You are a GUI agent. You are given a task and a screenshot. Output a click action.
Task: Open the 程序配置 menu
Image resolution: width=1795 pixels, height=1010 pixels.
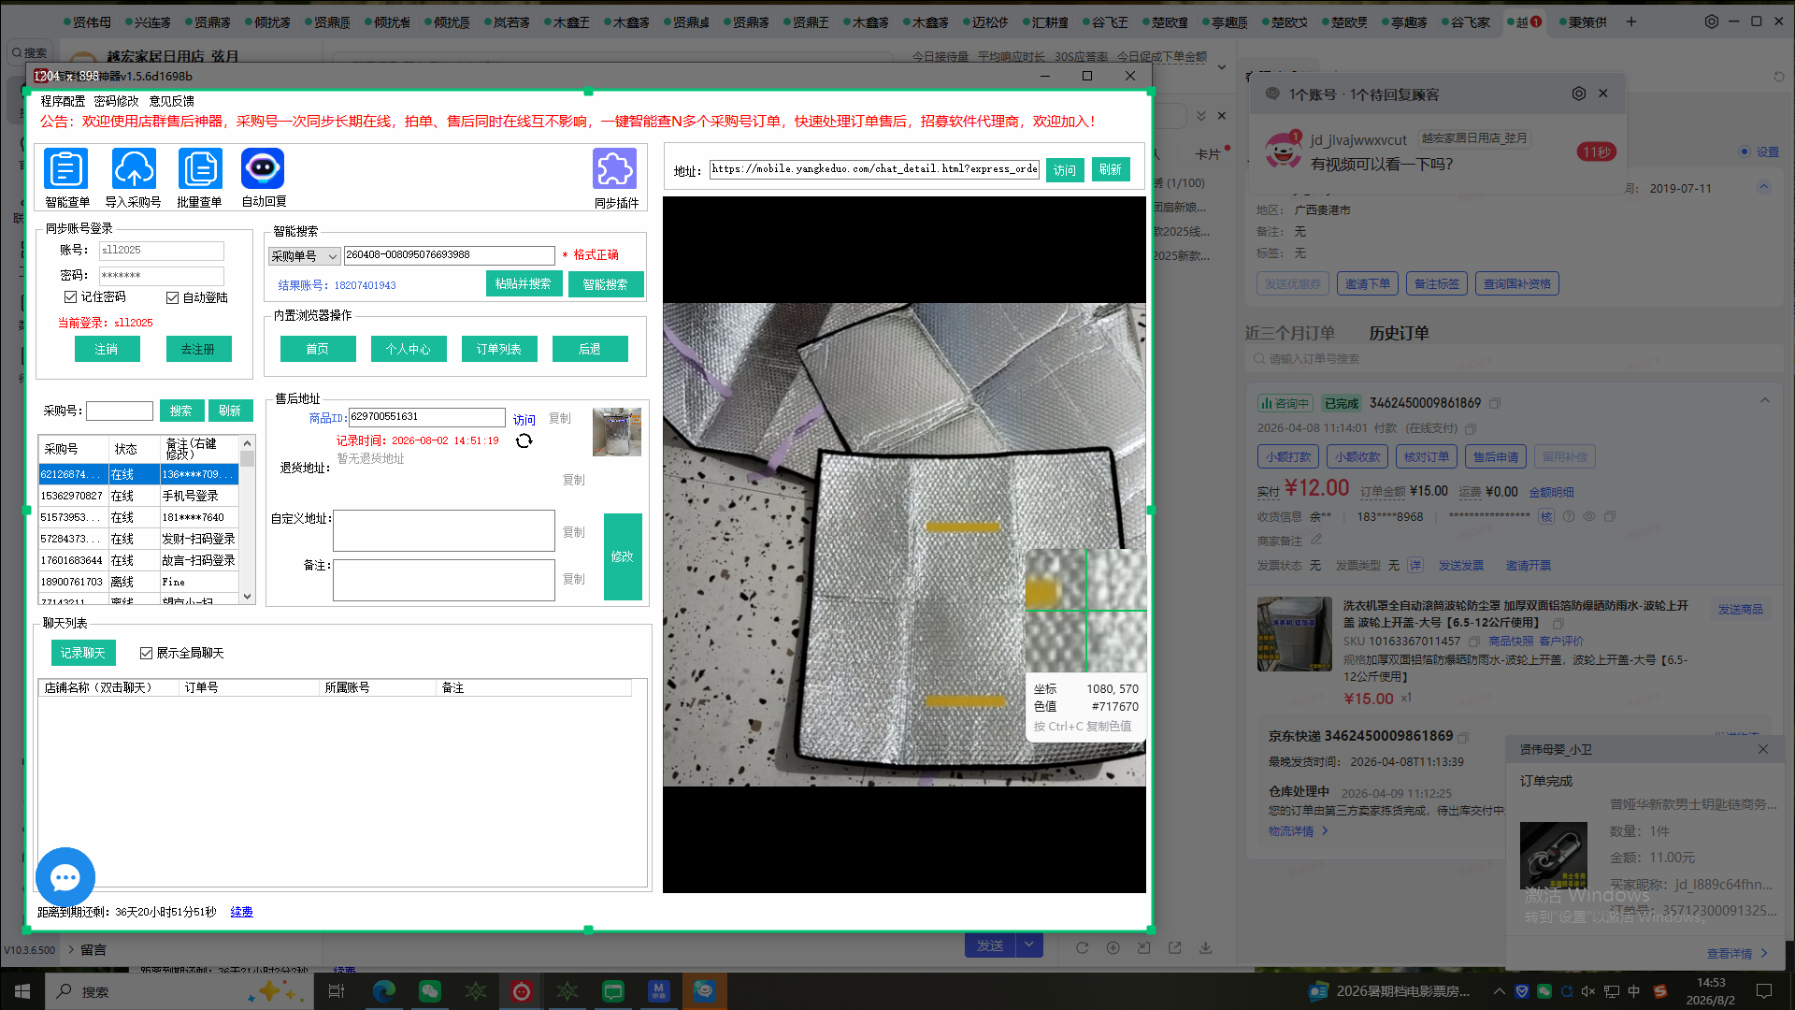[x=63, y=101]
